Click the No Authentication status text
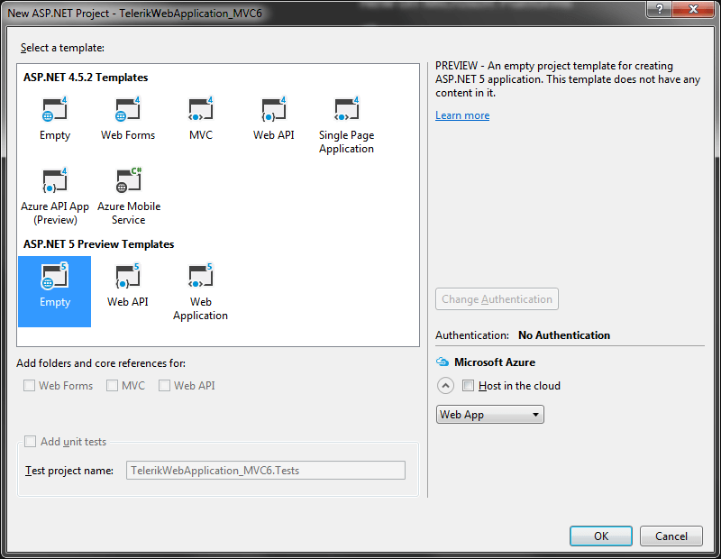721x559 pixels. pyautogui.click(x=564, y=334)
